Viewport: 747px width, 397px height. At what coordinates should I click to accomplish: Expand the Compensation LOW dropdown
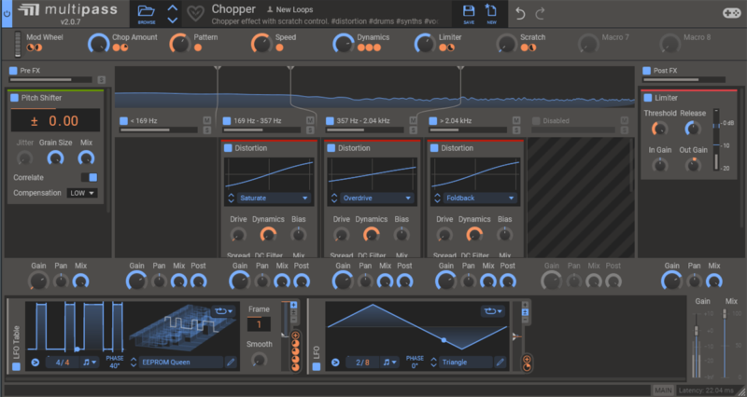click(x=82, y=193)
